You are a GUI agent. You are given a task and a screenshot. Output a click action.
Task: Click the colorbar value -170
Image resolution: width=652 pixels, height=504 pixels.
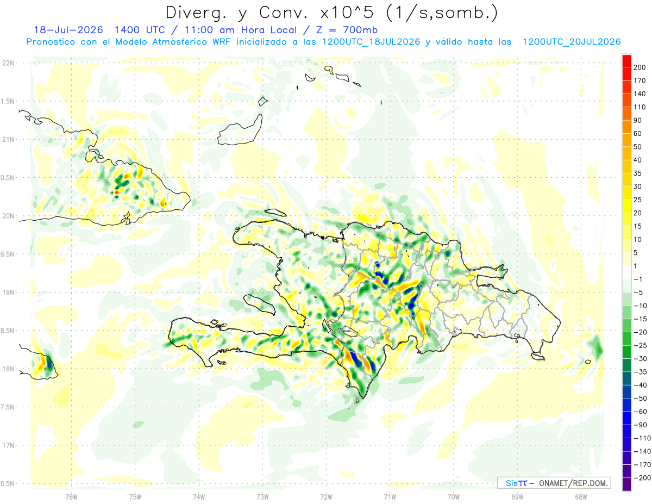coord(643,465)
